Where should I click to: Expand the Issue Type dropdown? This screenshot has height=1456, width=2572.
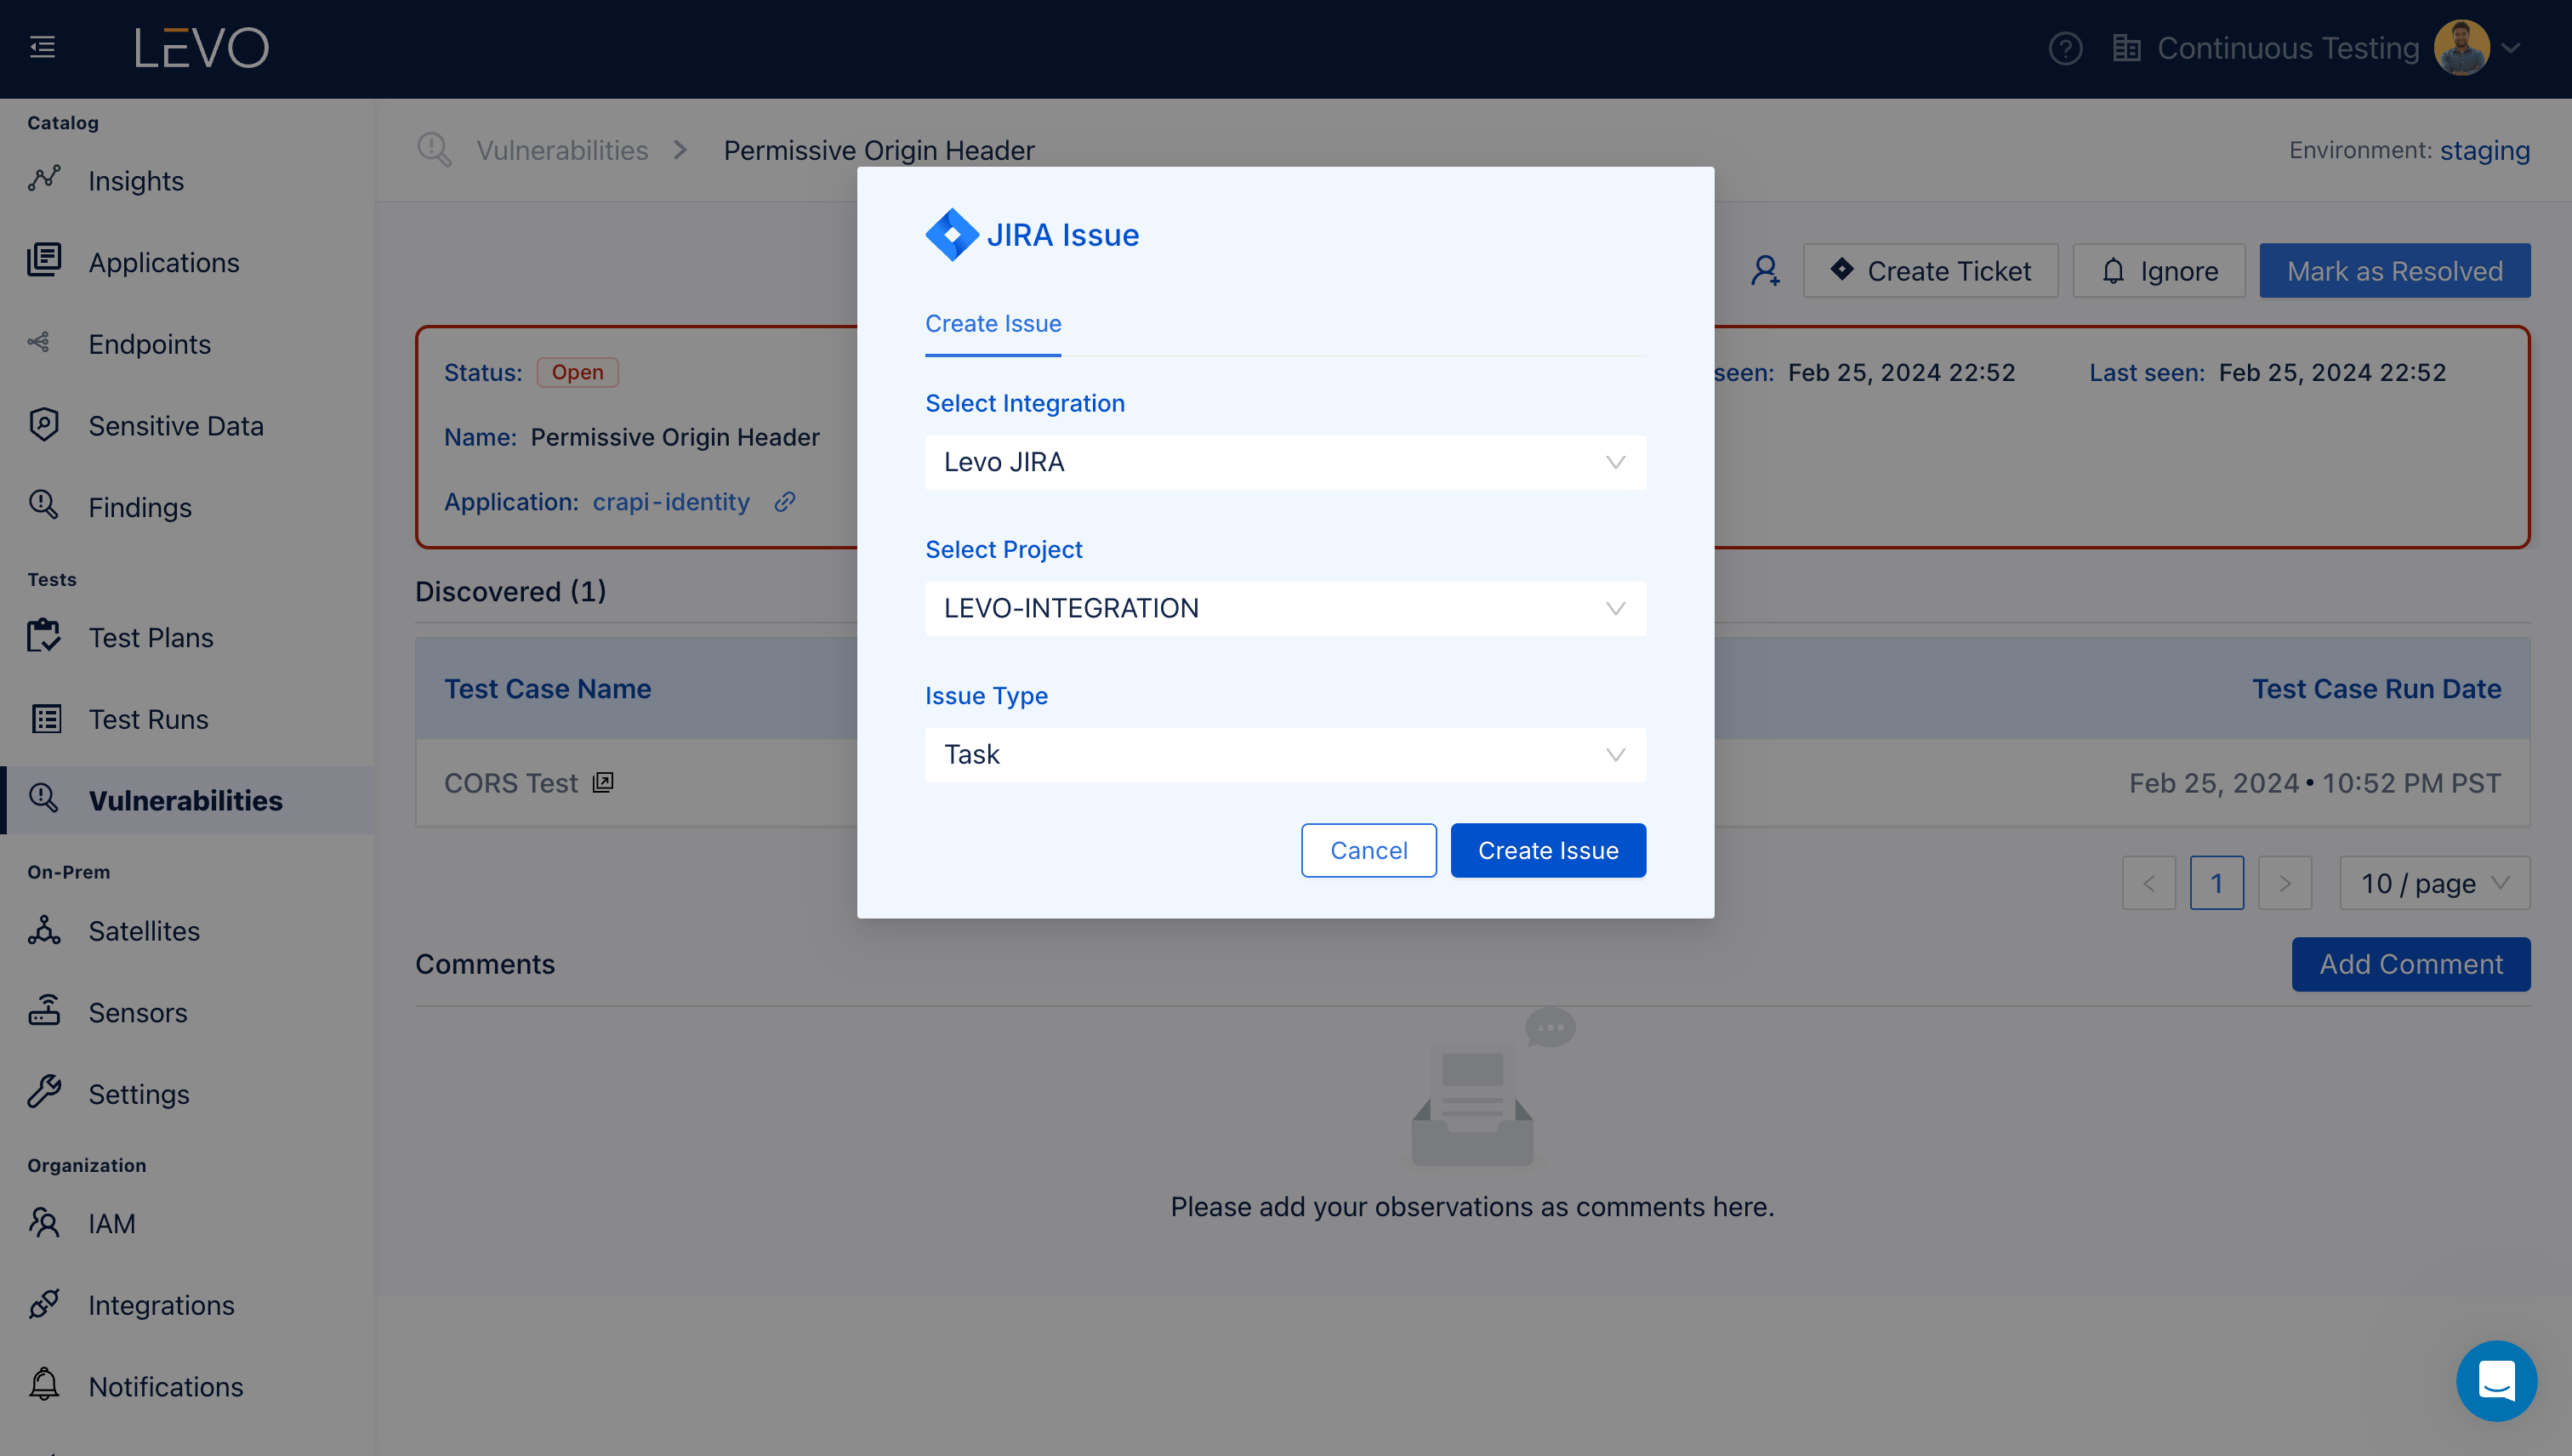1285,754
